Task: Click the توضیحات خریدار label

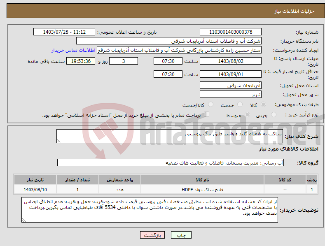Action: pos(299,210)
